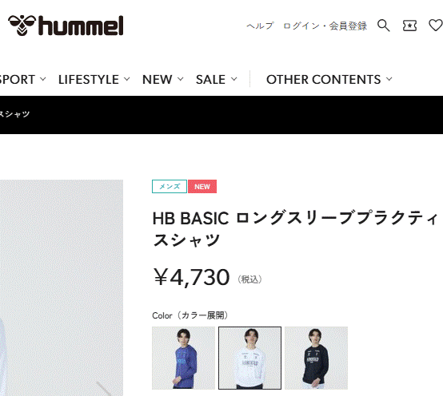The height and width of the screenshot is (396, 443).
Task: Select the black shirt color
Action: [x=316, y=358]
